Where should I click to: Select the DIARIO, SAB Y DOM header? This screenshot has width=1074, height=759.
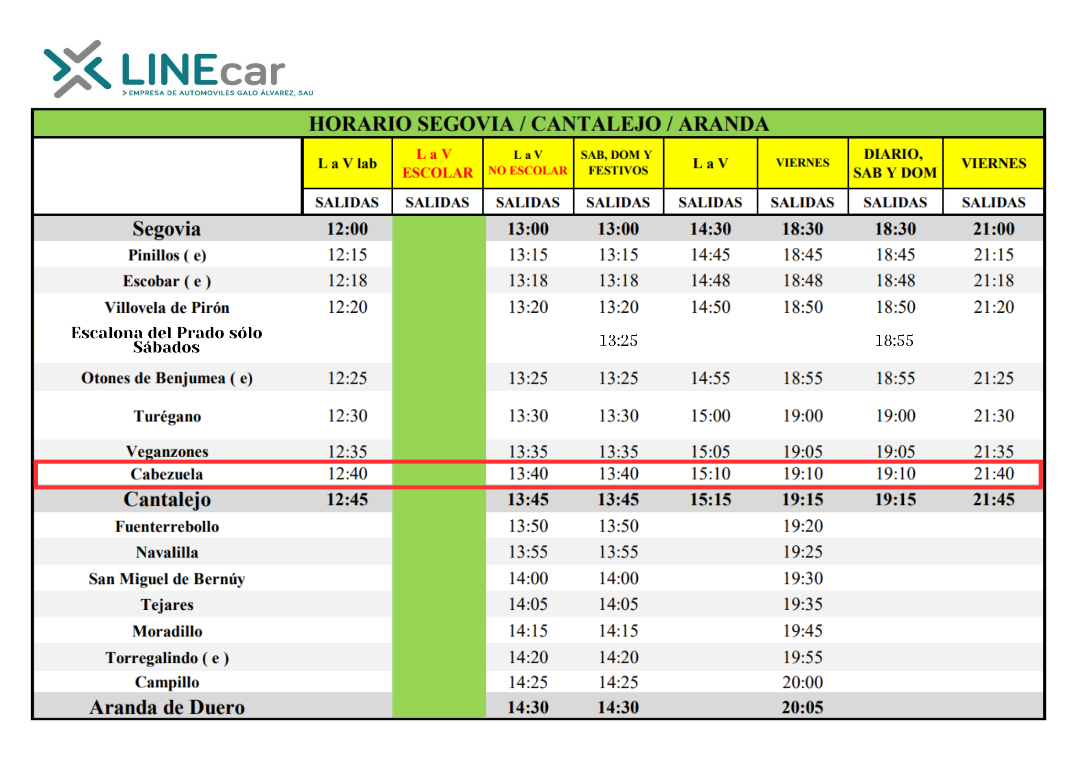click(895, 164)
